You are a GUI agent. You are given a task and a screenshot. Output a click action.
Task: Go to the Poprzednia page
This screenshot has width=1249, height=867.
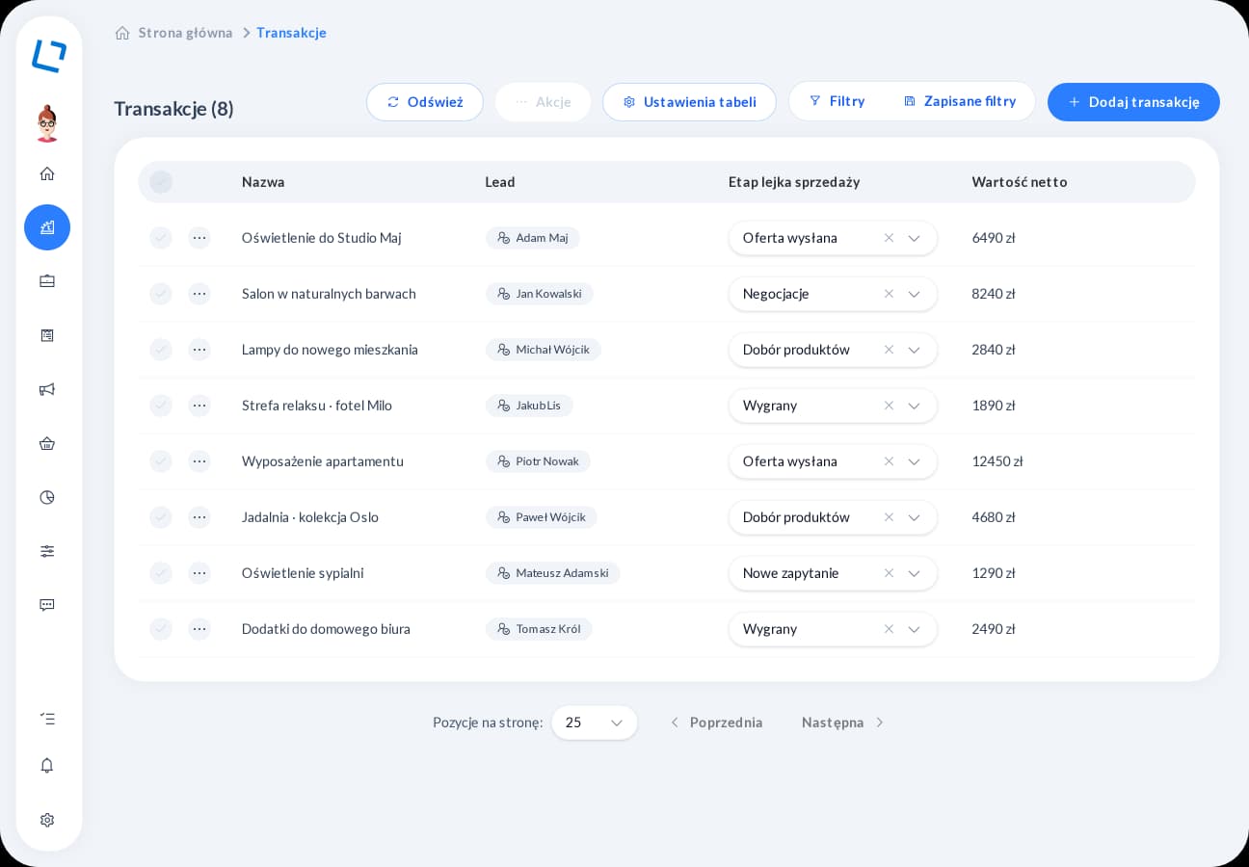(x=716, y=722)
